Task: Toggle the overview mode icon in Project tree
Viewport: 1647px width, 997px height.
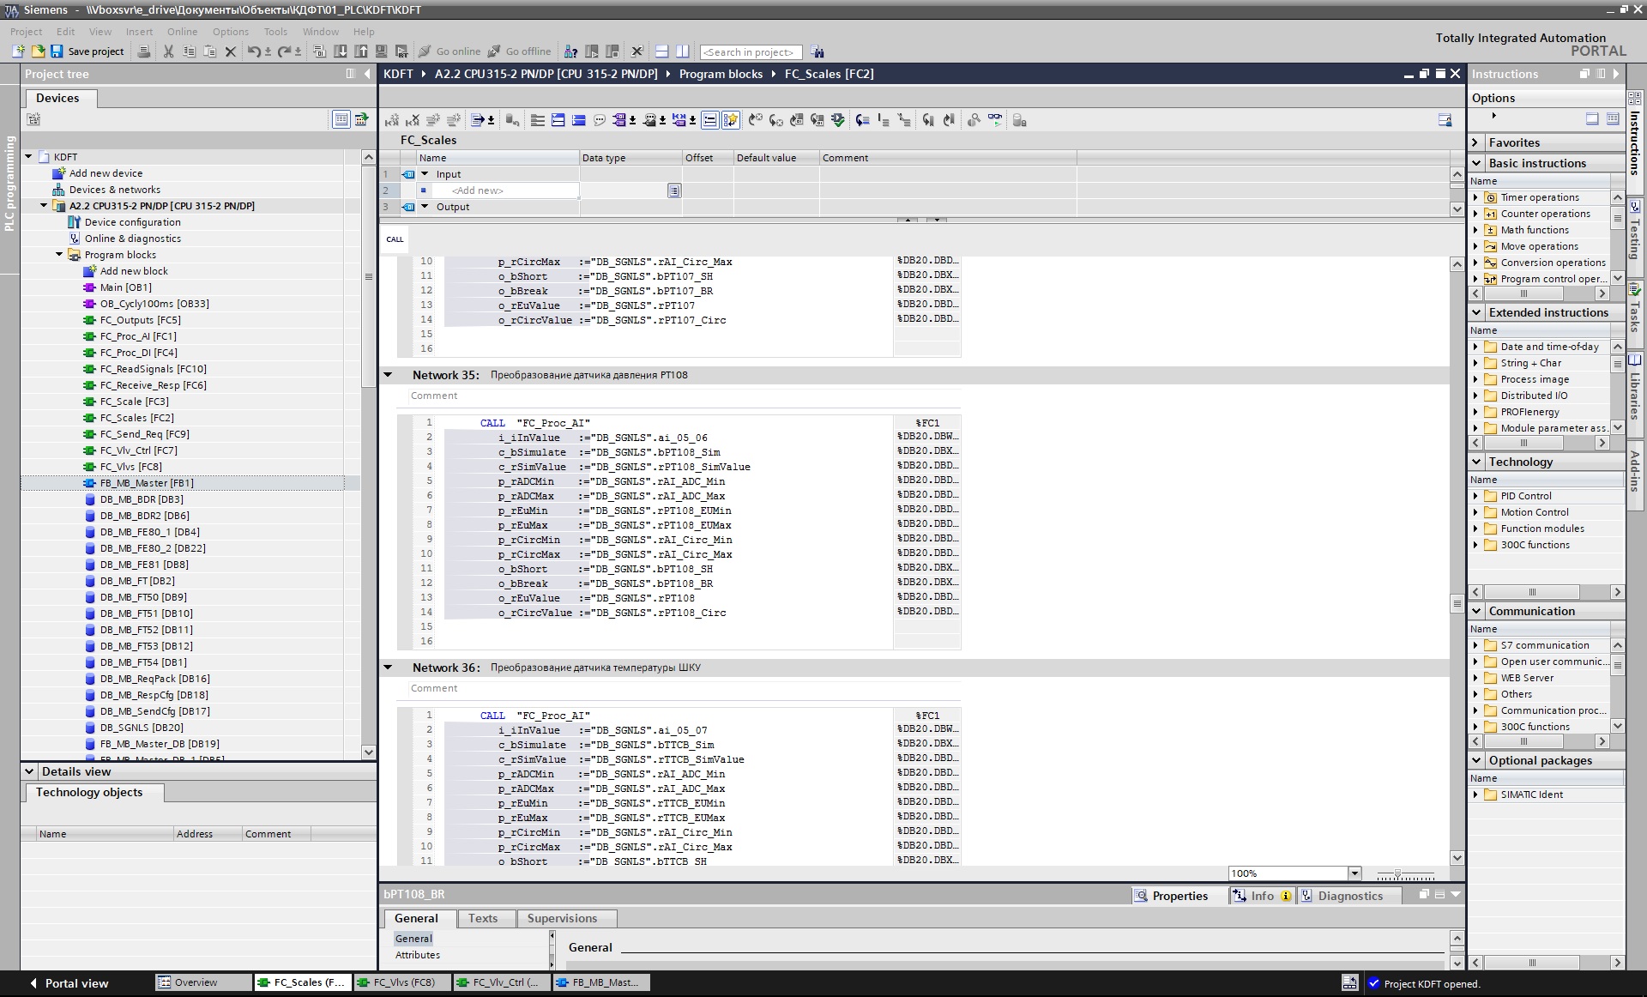Action: coord(362,119)
